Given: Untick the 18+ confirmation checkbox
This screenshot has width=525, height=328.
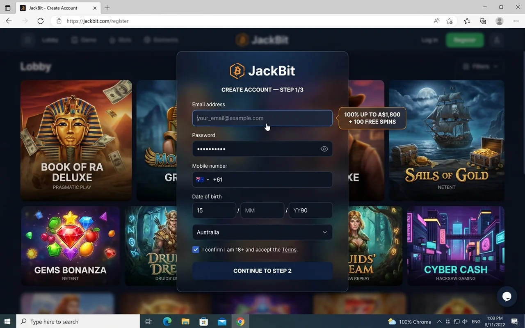Looking at the screenshot, I should (196, 250).
